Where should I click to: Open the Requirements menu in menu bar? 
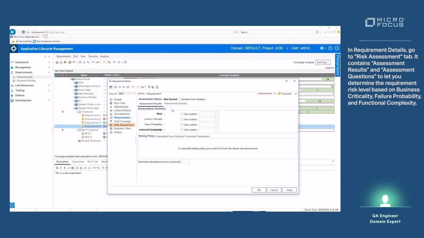click(64, 57)
